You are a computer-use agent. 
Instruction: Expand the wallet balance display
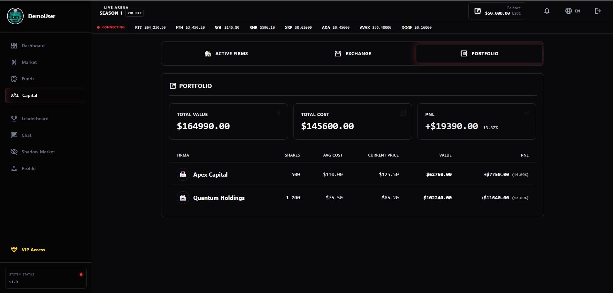(497, 11)
